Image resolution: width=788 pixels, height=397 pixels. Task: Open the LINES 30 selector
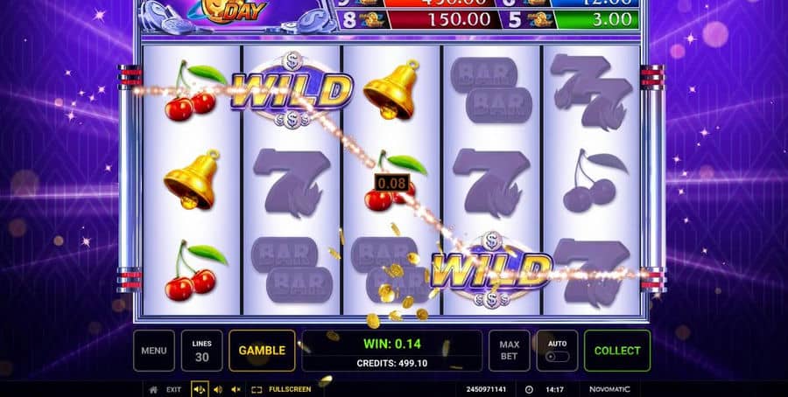click(202, 351)
